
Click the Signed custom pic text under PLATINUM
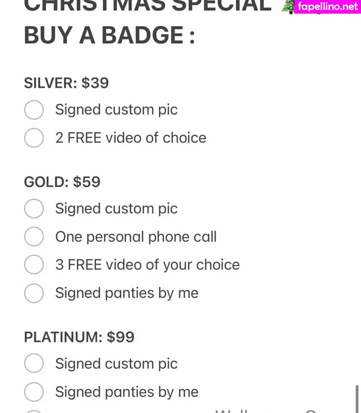[x=116, y=364]
